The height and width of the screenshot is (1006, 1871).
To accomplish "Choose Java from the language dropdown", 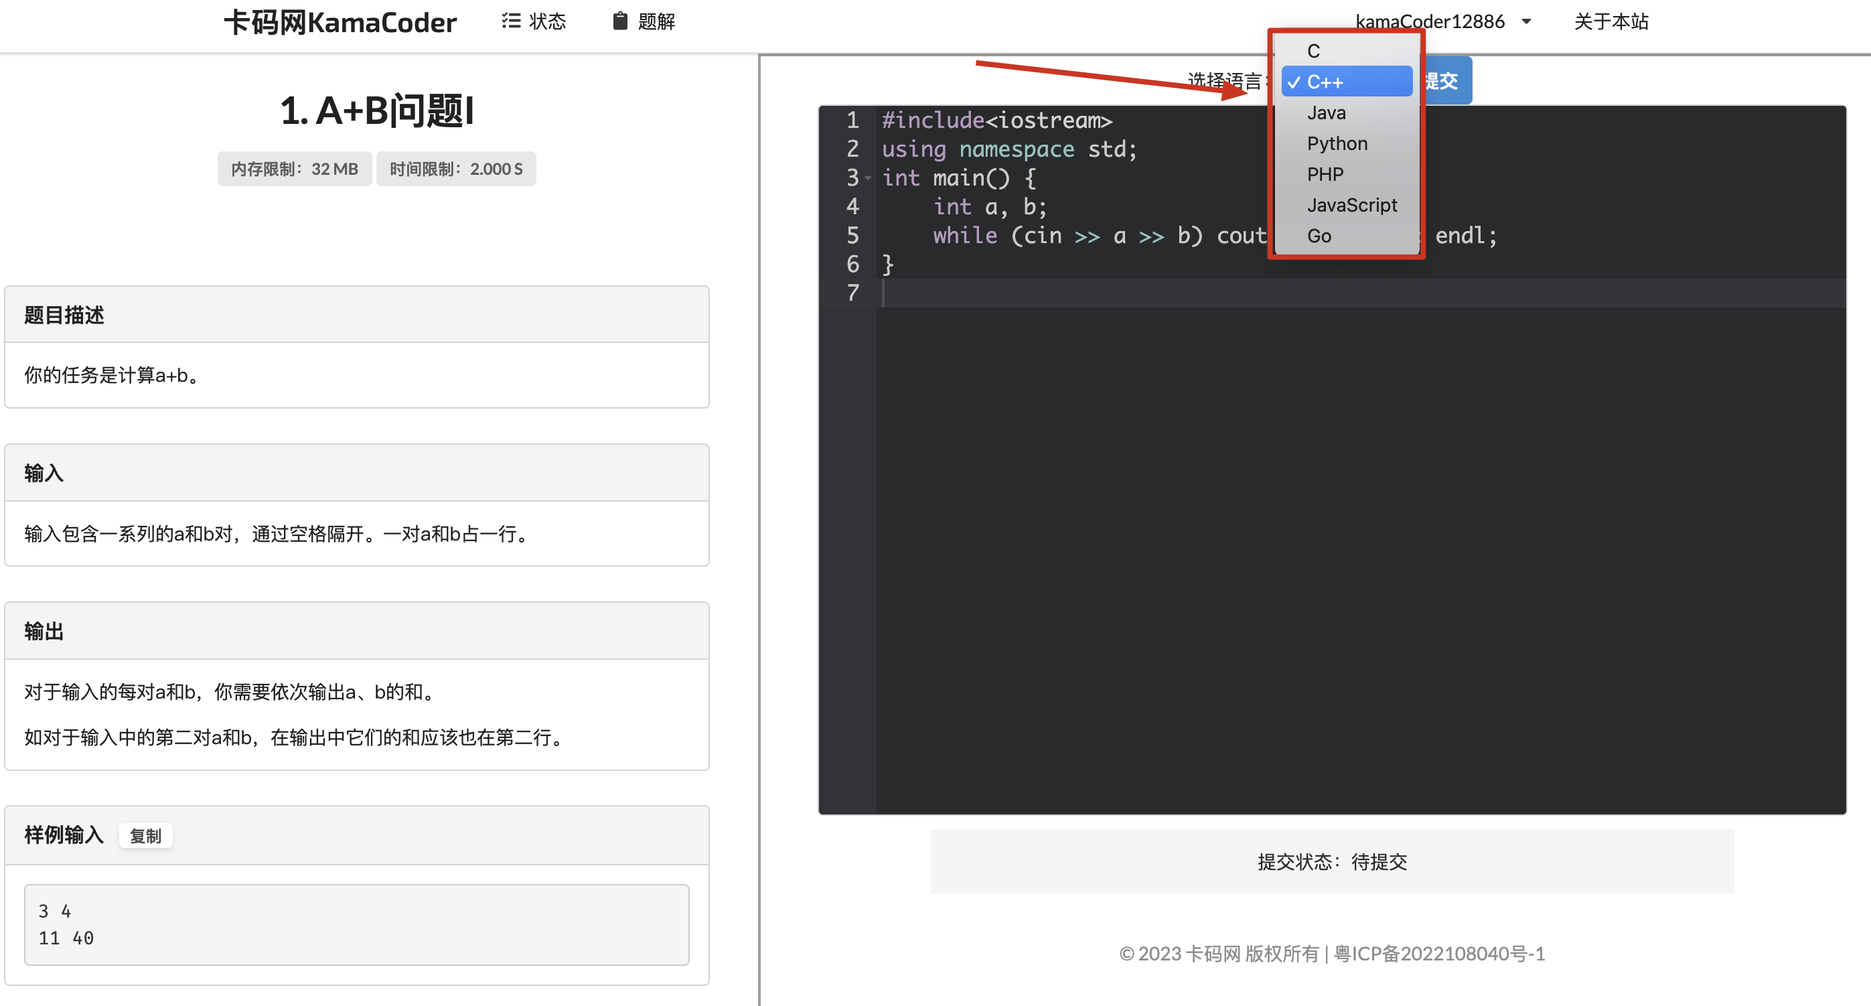I will click(1327, 113).
